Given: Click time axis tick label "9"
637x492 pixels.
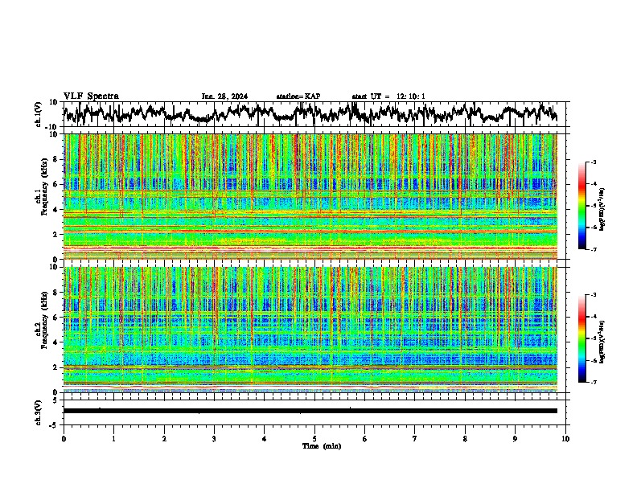Looking at the screenshot, I should point(515,439).
